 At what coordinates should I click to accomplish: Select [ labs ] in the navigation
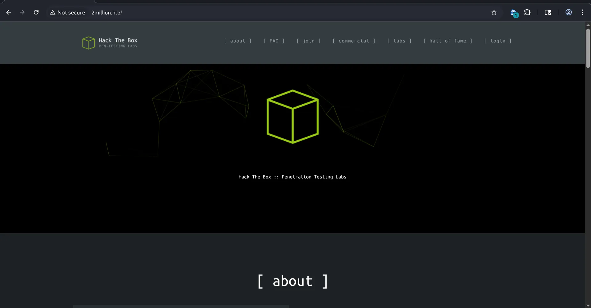pyautogui.click(x=399, y=41)
